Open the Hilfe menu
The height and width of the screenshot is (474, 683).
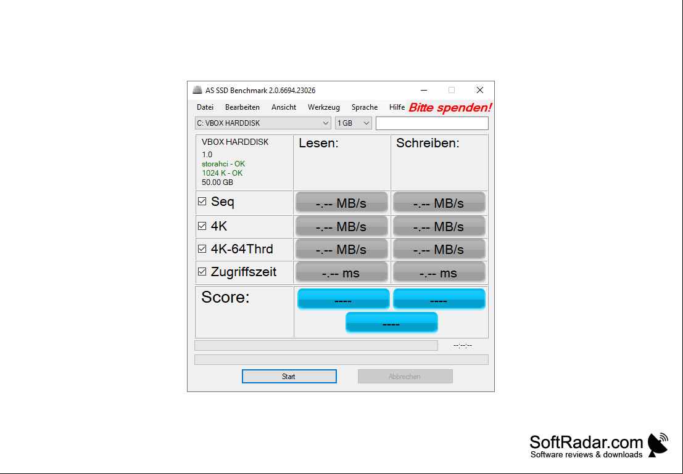coord(397,107)
